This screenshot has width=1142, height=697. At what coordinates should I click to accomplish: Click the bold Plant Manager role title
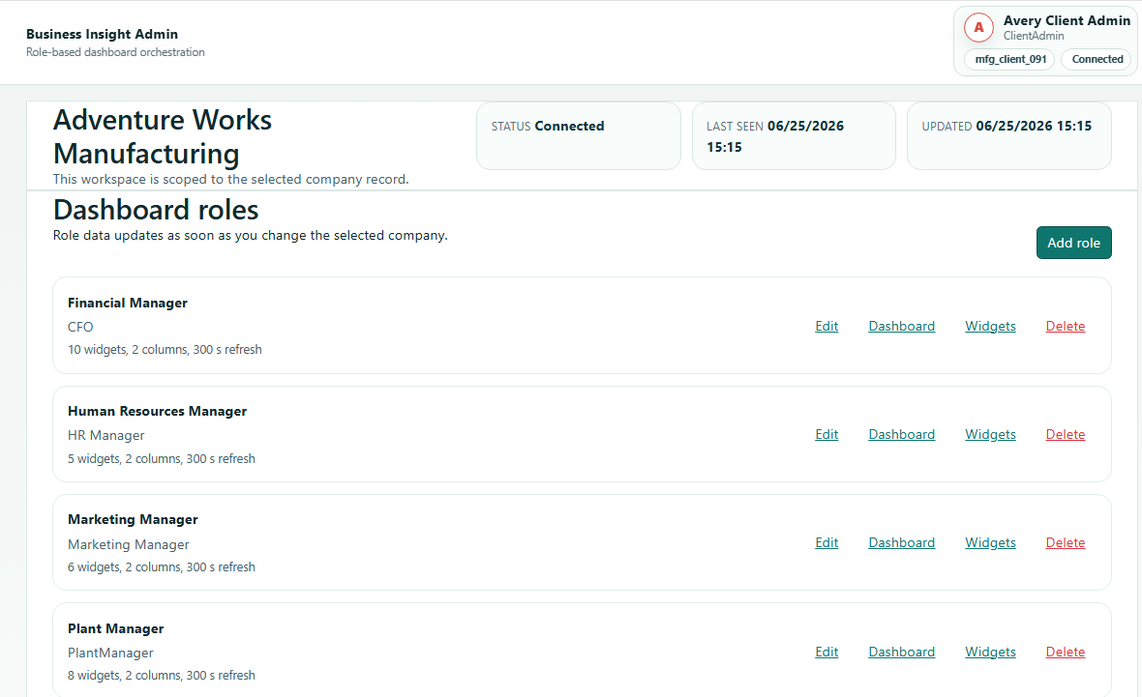[116, 628]
